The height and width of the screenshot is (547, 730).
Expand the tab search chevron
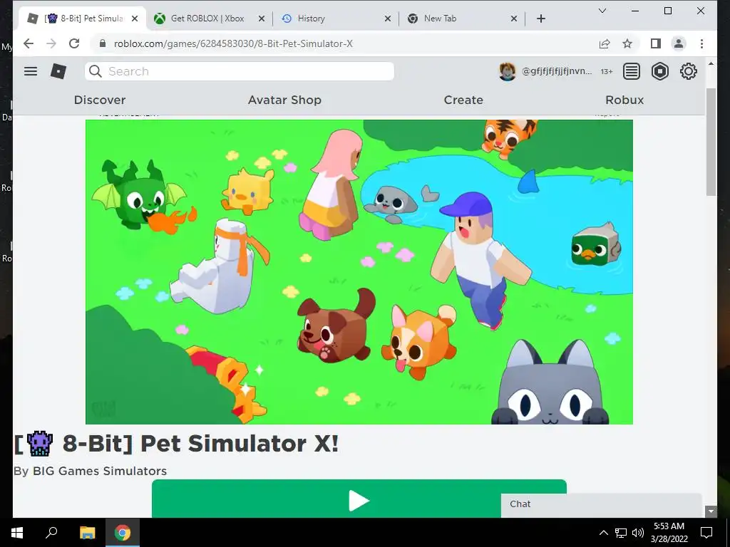click(x=602, y=11)
